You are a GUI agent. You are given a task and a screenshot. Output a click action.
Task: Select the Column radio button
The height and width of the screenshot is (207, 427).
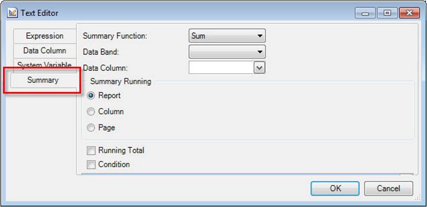(91, 112)
